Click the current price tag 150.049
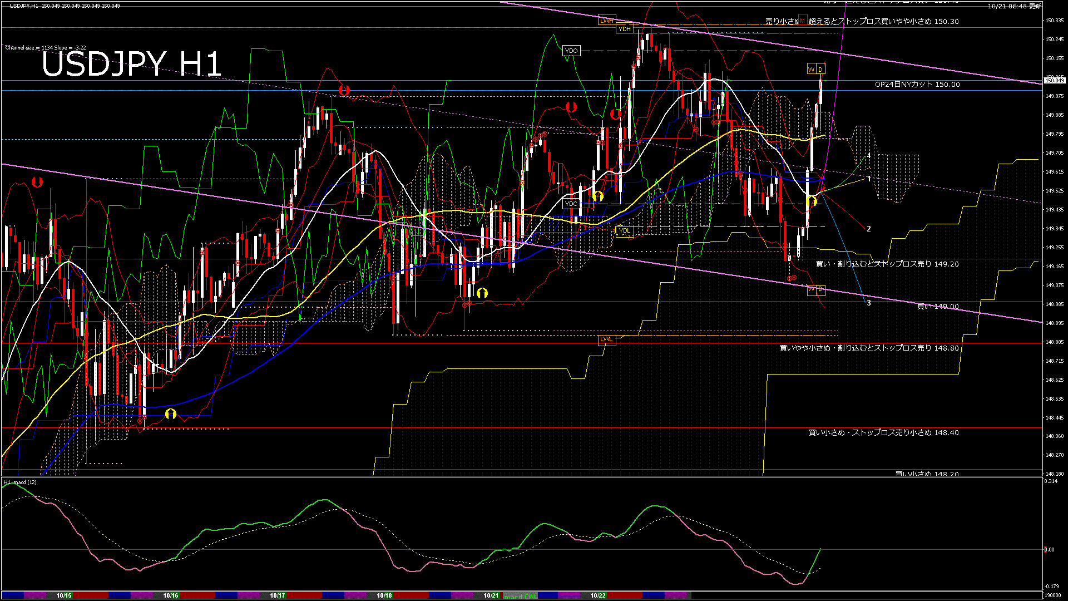The height and width of the screenshot is (601, 1068). coord(1054,81)
